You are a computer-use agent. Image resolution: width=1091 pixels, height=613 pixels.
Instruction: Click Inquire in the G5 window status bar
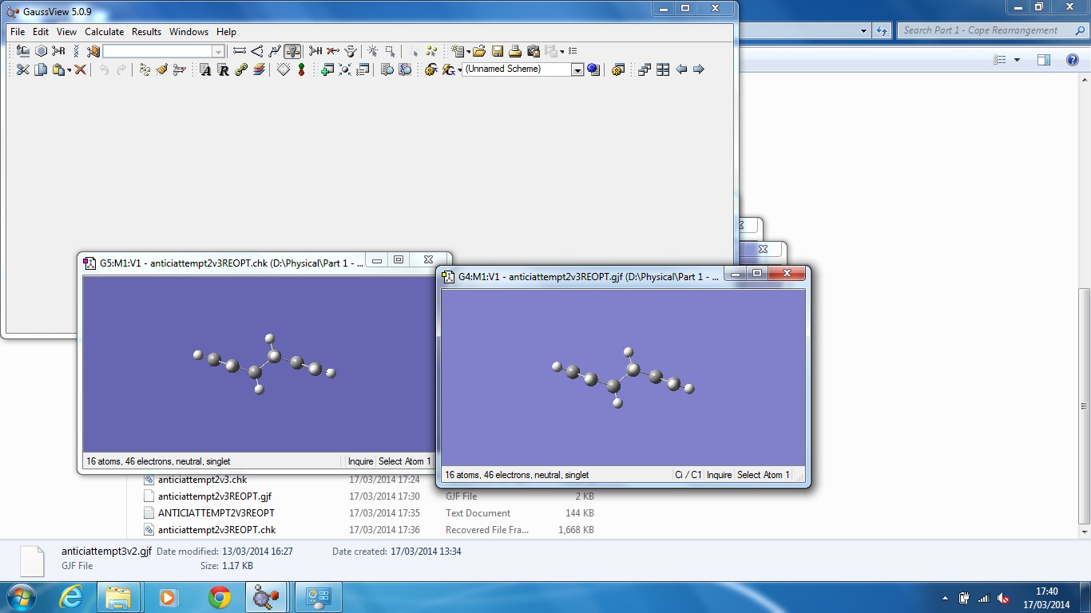pos(360,461)
